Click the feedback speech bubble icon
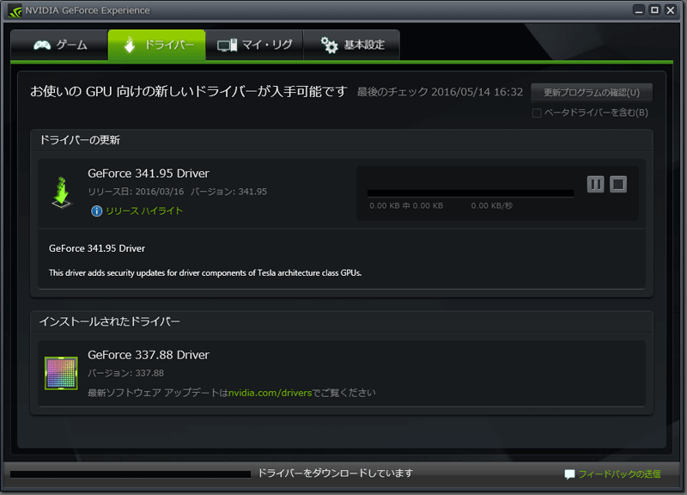 569,474
